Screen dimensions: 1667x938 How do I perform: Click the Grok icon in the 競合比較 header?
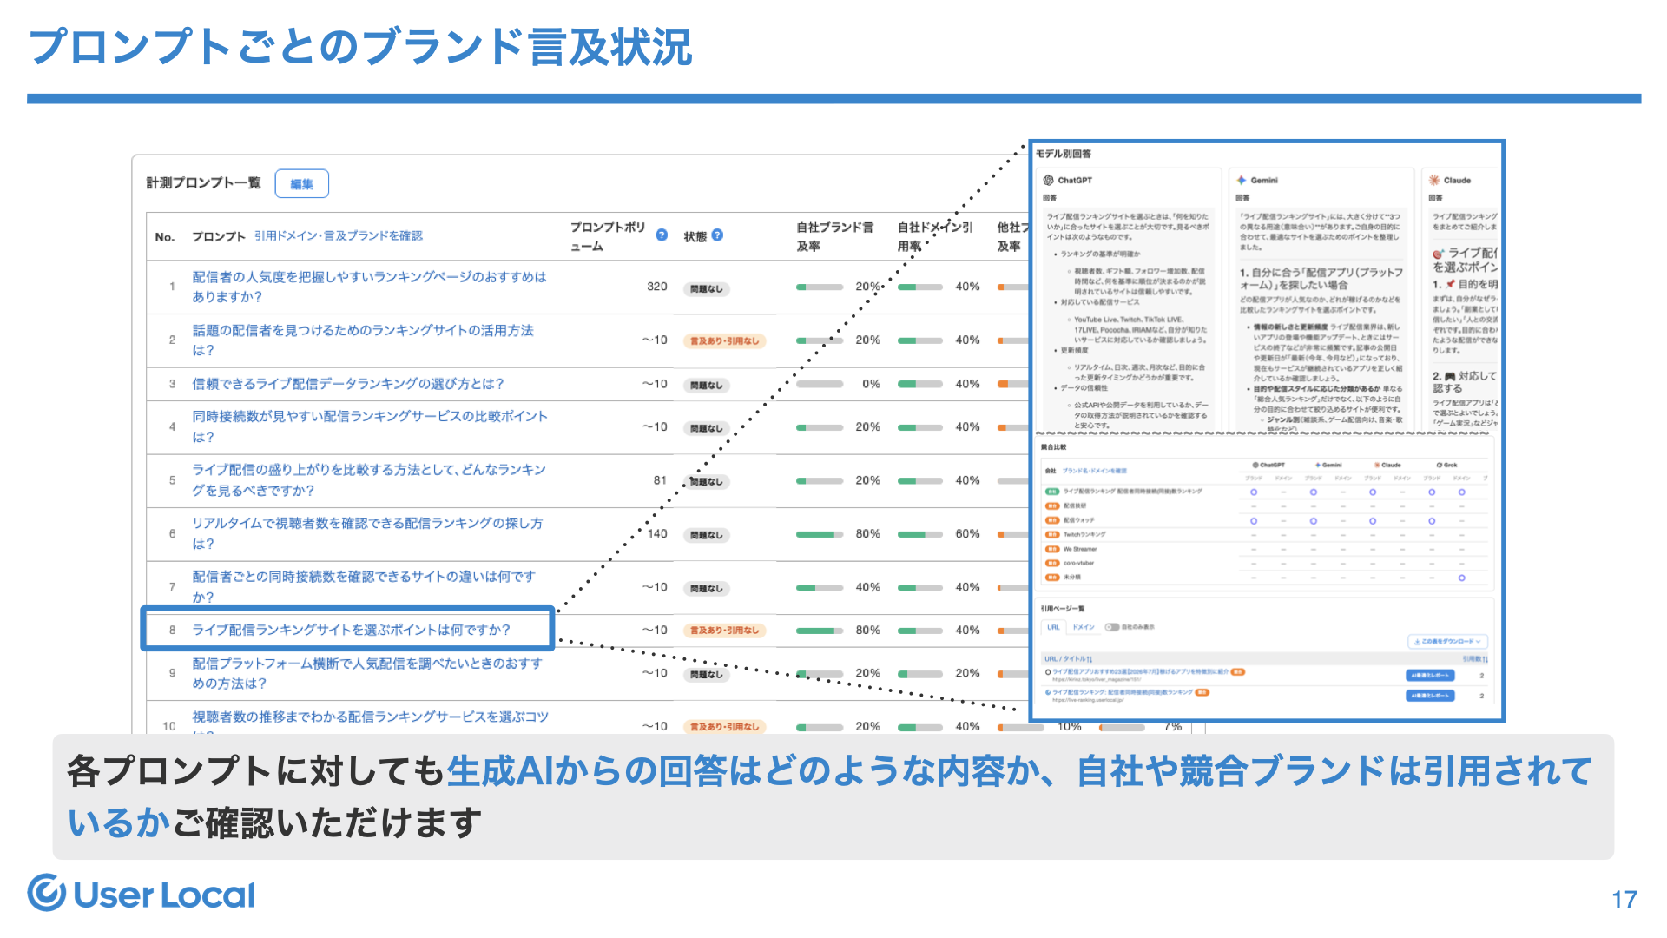click(x=1440, y=466)
